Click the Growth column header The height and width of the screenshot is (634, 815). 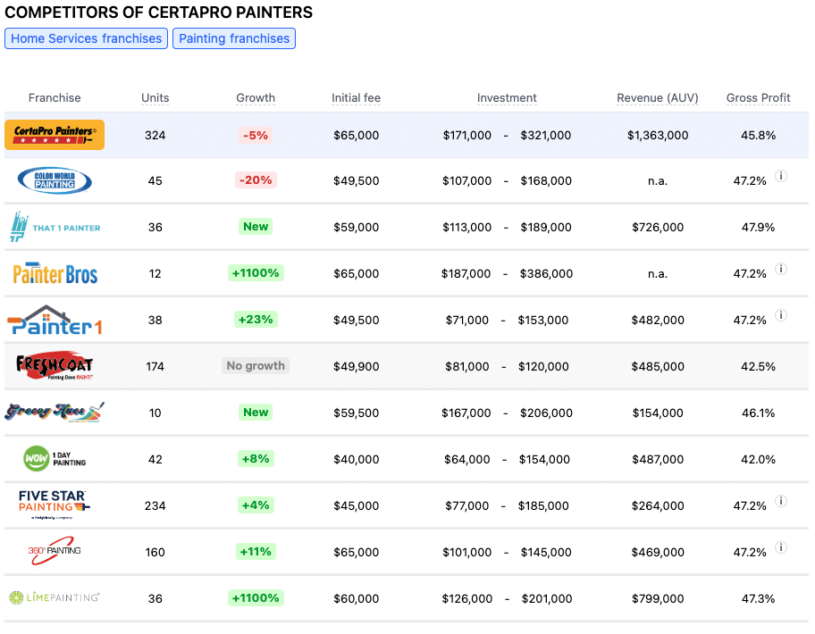(256, 98)
